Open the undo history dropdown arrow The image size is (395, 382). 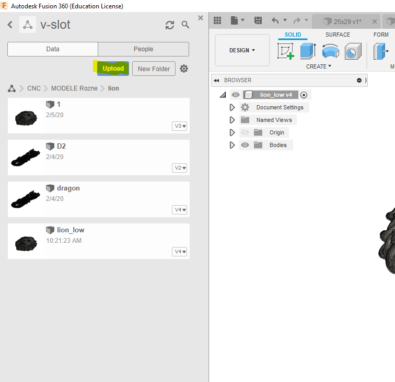[x=285, y=20]
